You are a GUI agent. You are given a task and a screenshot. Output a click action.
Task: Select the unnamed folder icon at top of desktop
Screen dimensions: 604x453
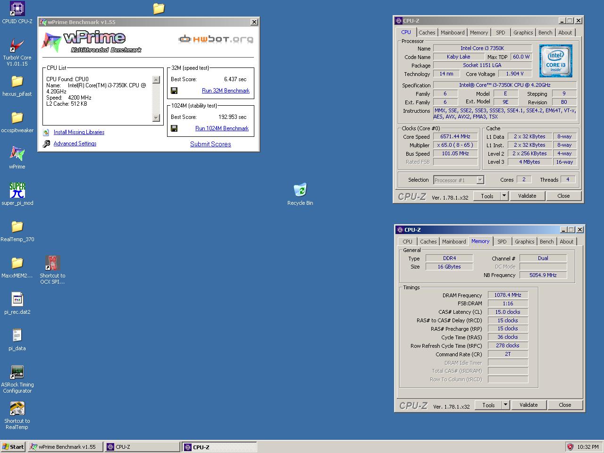click(x=159, y=8)
